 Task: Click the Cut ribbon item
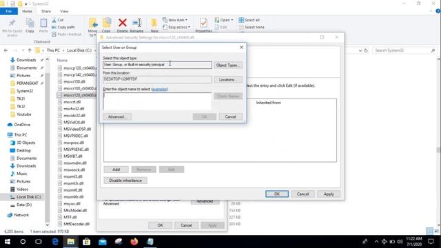click(x=58, y=20)
